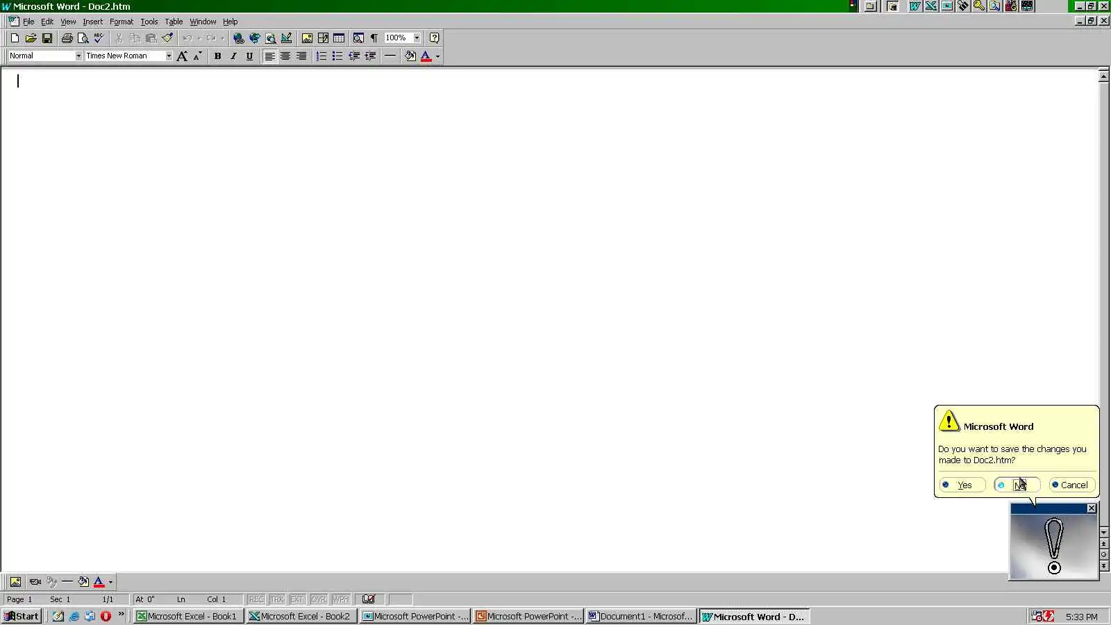Decrease font size with small A
The image size is (1111, 625).
pyautogui.click(x=198, y=56)
